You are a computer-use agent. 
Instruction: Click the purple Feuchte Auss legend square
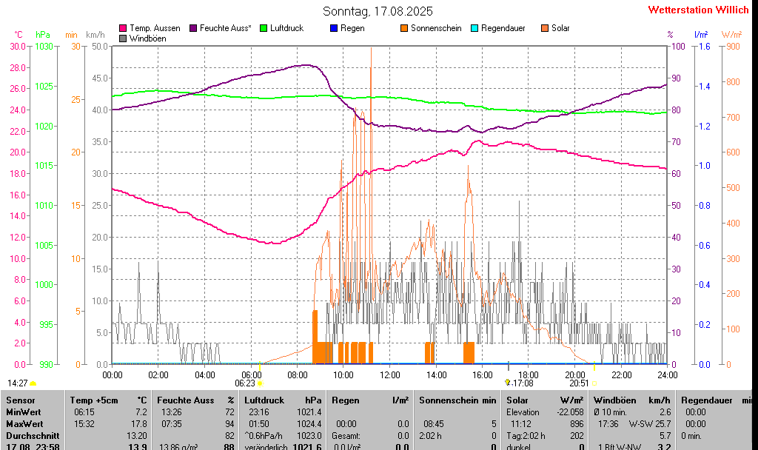pyautogui.click(x=194, y=28)
